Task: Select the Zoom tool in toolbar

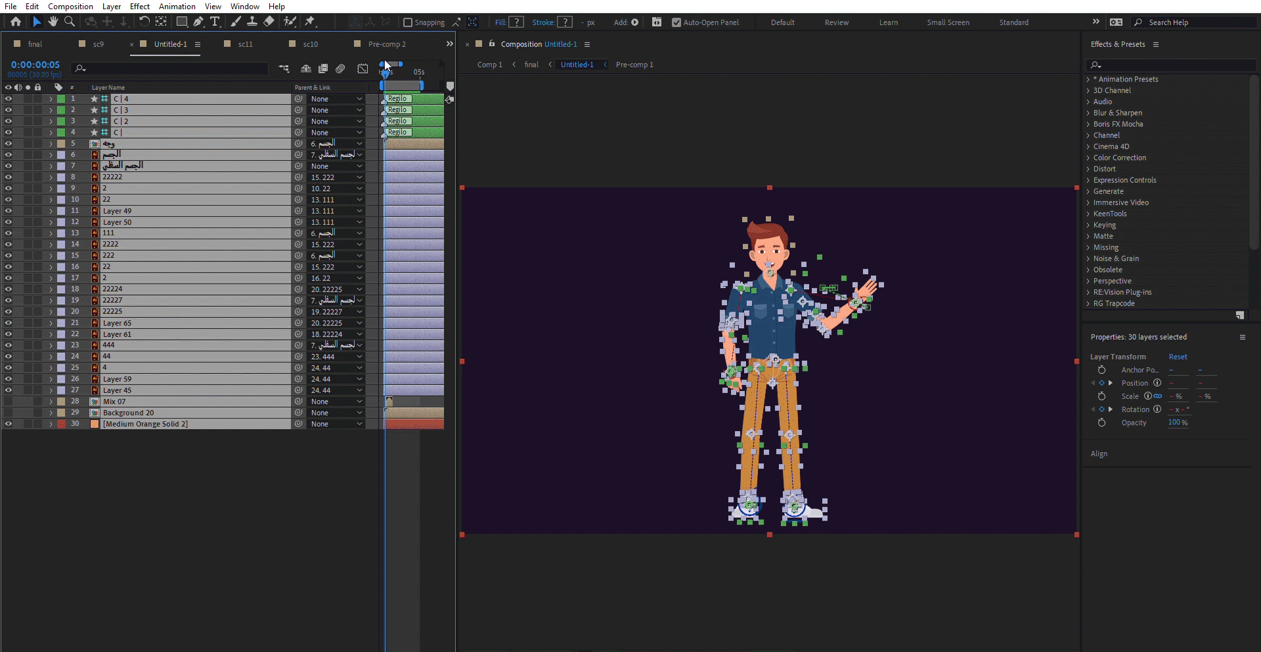Action: click(70, 22)
